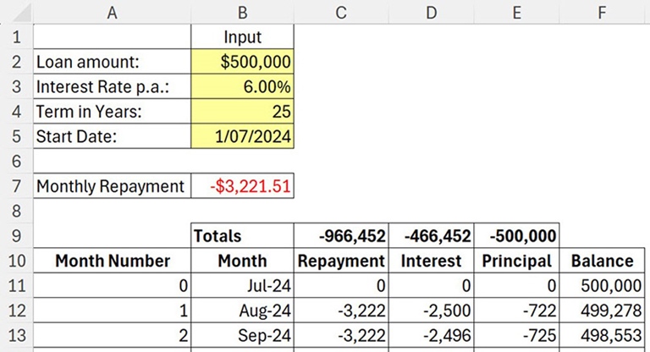Select Sep-24 repayment -3,222
Screen dimensions: 650x352
[341, 335]
